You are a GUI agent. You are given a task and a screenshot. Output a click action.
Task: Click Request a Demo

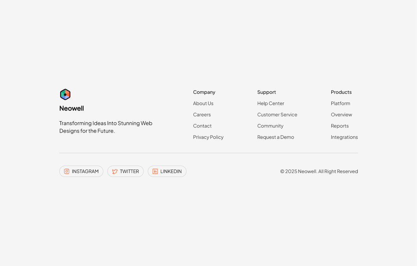(x=276, y=137)
